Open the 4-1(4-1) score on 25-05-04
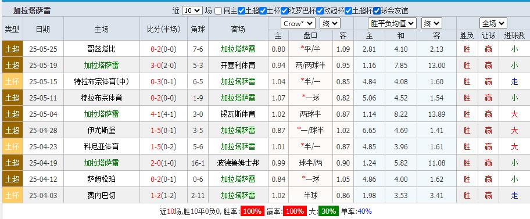 (x=164, y=114)
